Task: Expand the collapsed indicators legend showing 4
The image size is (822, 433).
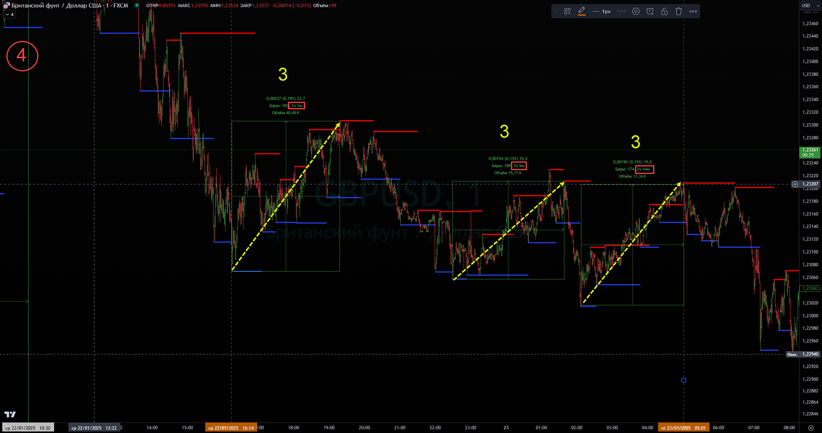Action: pyautogui.click(x=10, y=15)
